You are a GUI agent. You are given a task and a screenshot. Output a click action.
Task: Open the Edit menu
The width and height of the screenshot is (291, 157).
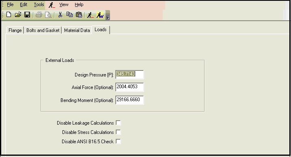coord(24,4)
